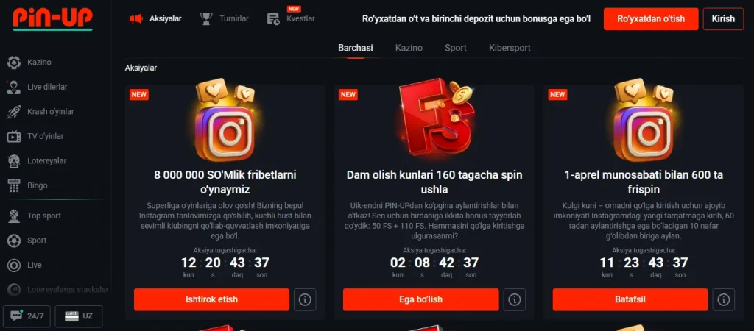Open Kvestlar in the top menu

(291, 18)
